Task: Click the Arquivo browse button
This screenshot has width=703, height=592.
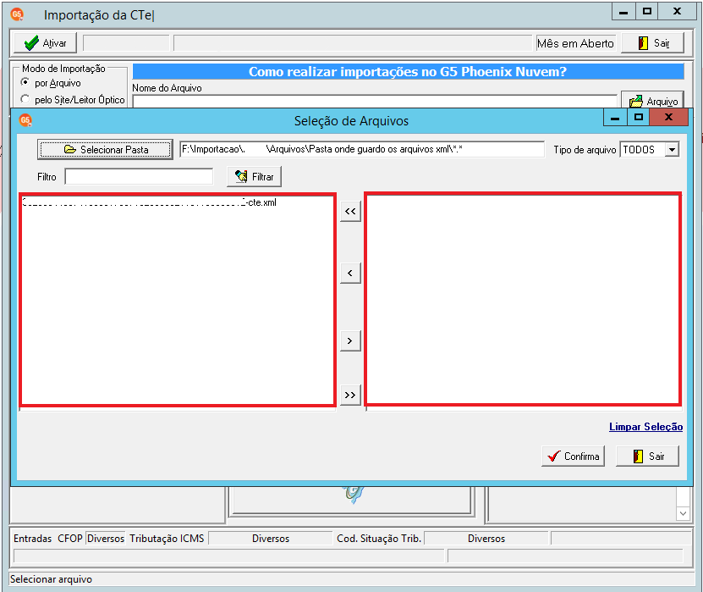Action: click(x=652, y=101)
